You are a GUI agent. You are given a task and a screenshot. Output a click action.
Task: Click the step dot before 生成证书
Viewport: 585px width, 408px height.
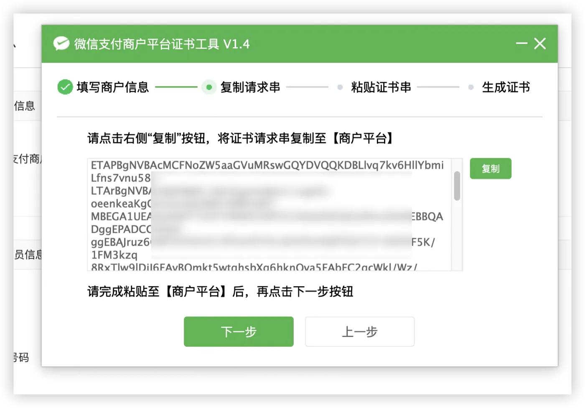471,87
